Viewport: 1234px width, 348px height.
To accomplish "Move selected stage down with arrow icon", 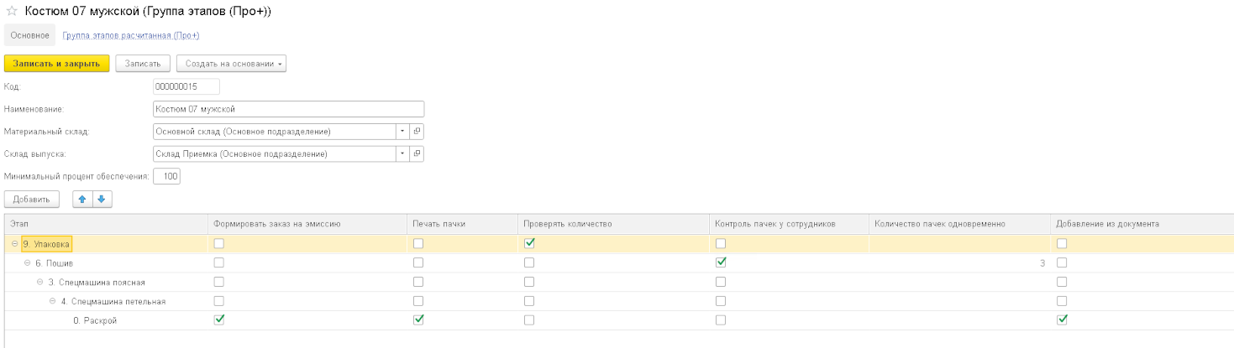I will [x=101, y=199].
